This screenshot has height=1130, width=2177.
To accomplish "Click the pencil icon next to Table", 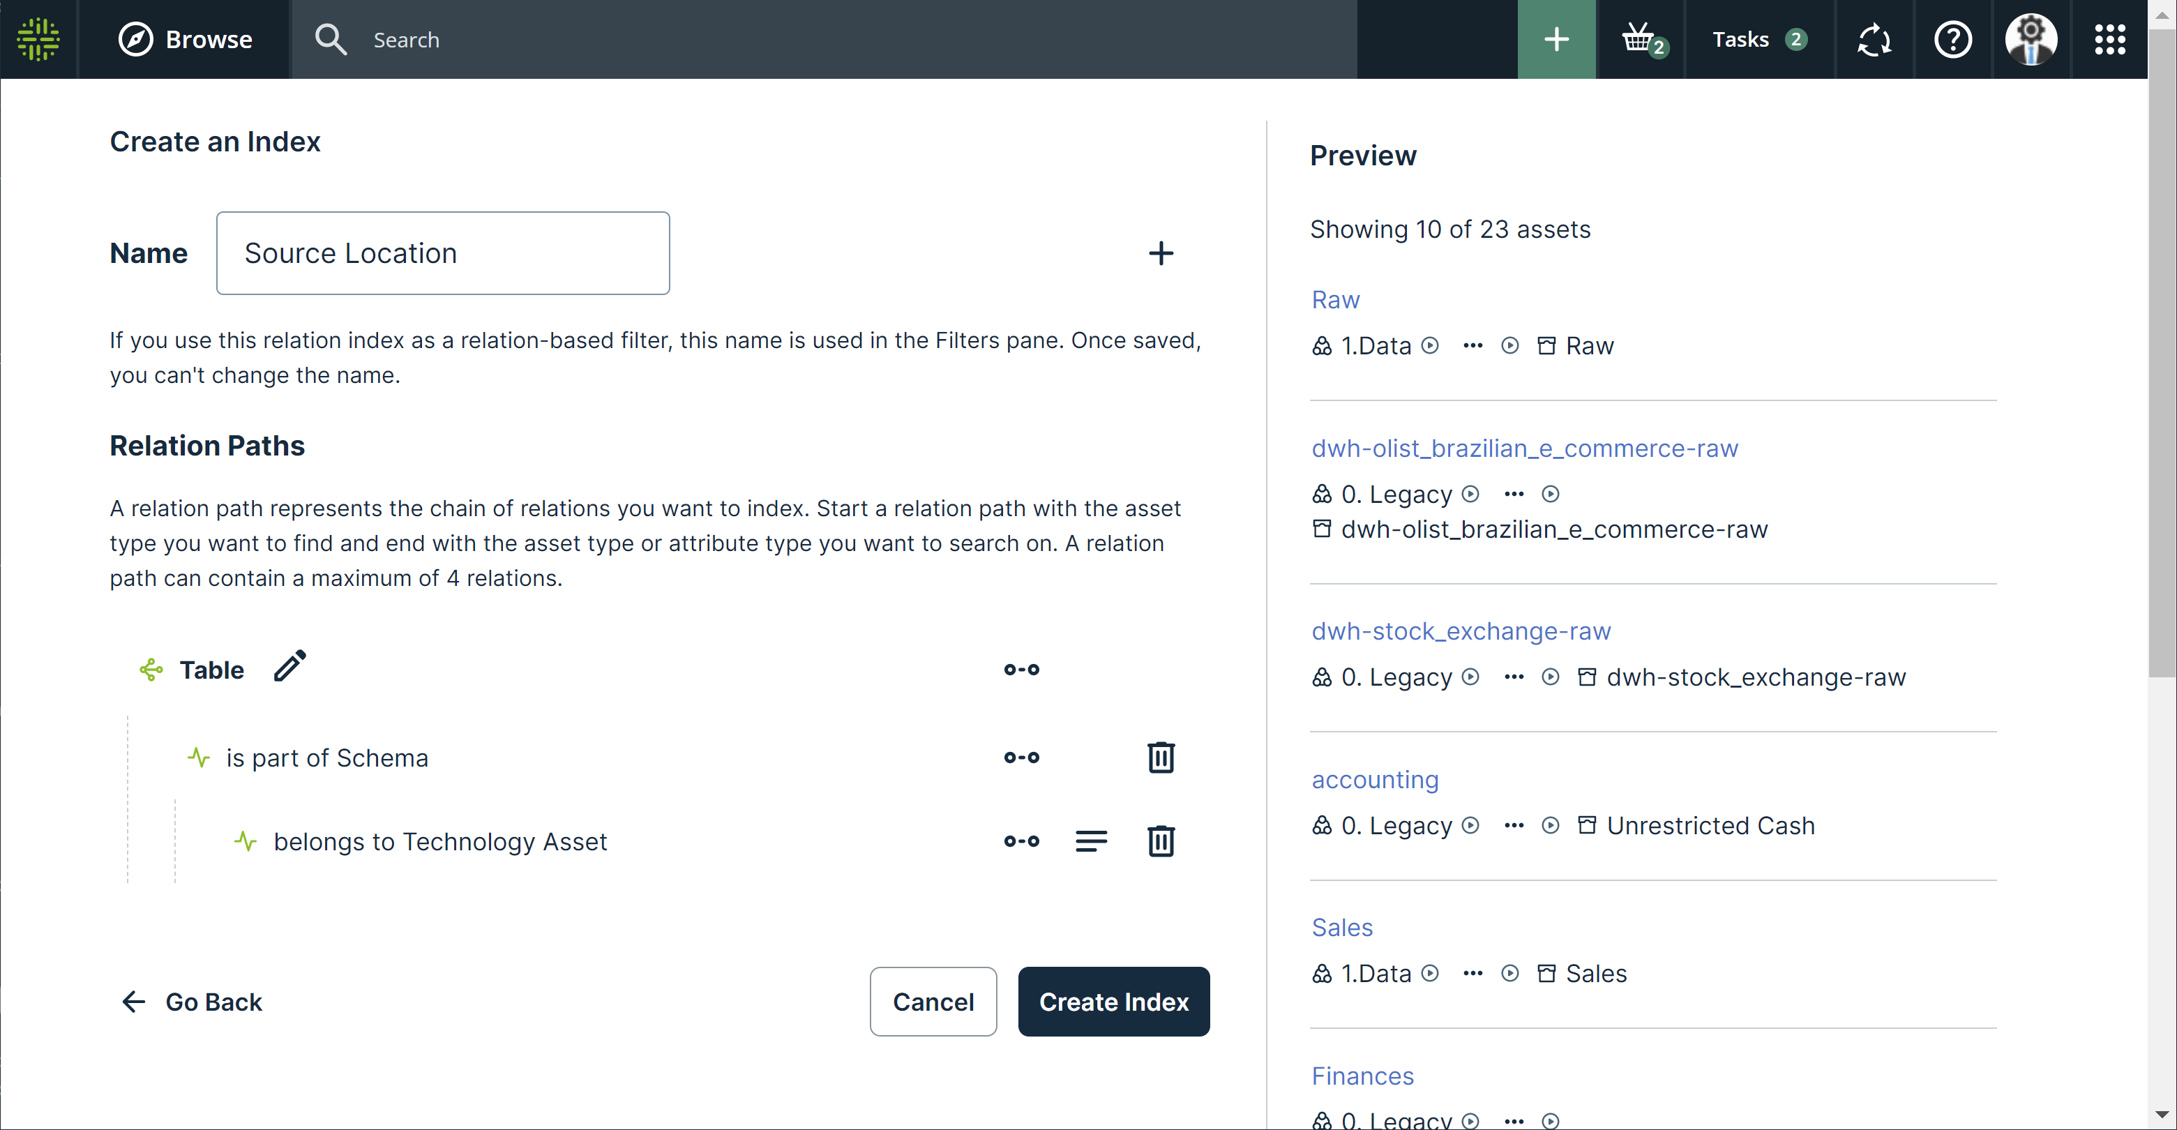I will [290, 667].
